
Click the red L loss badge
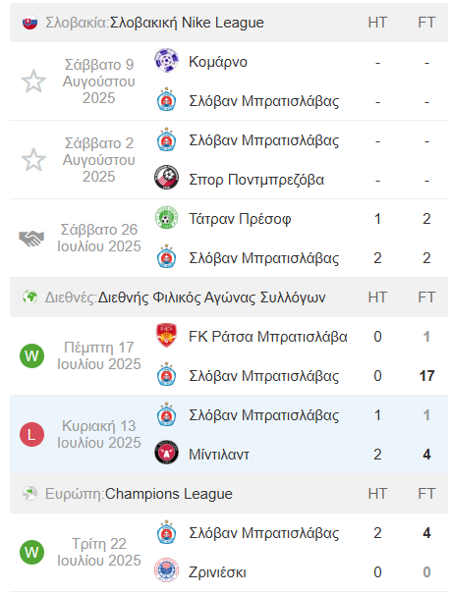tap(31, 435)
